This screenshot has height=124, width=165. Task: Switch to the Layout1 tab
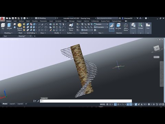tap(12, 104)
